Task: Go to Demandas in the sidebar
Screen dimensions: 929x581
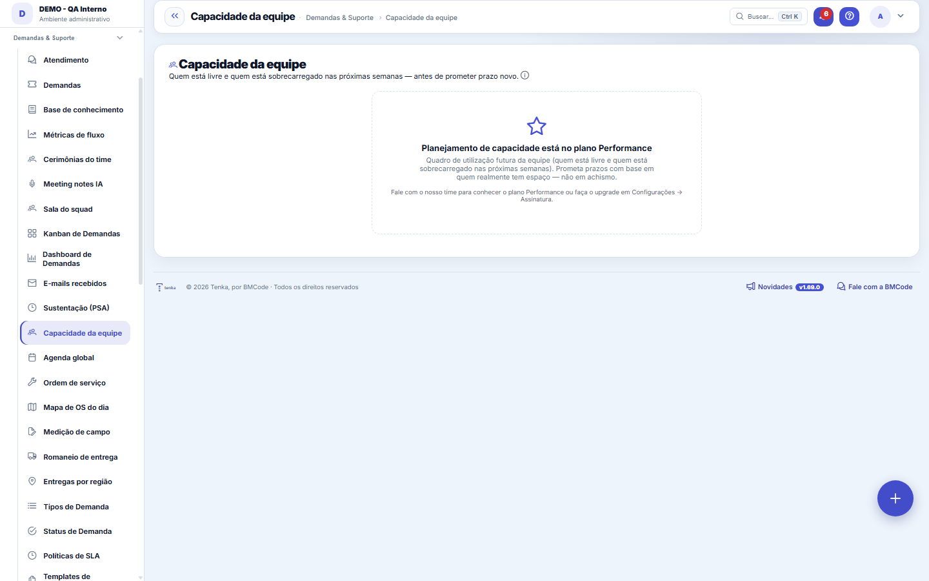Action: coord(75,85)
